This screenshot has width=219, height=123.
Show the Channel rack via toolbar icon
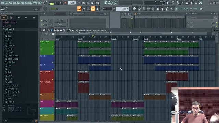(x=144, y=9)
